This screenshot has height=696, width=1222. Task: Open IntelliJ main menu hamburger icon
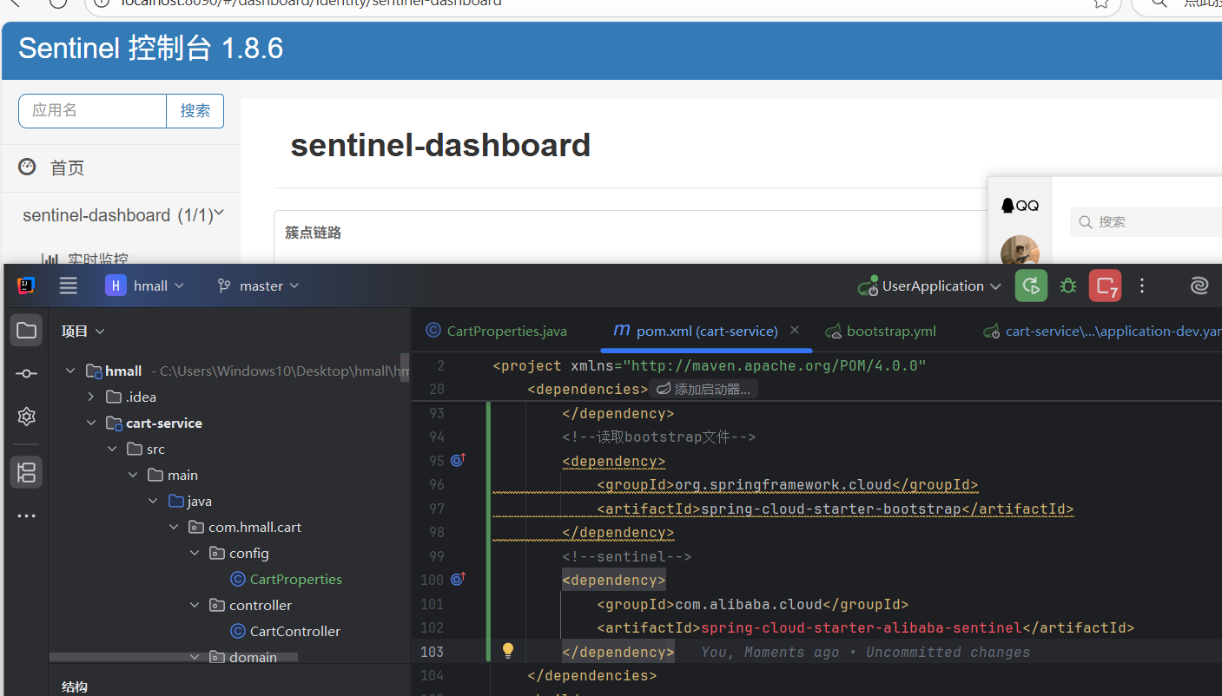pos(69,286)
